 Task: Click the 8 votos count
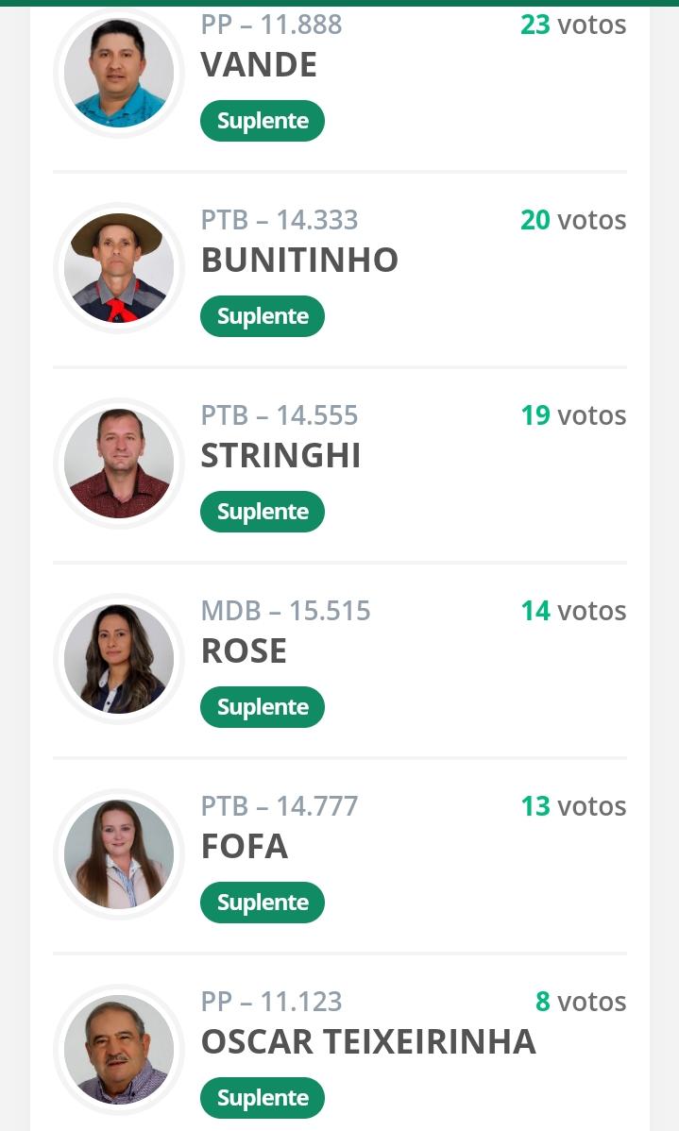581,1002
